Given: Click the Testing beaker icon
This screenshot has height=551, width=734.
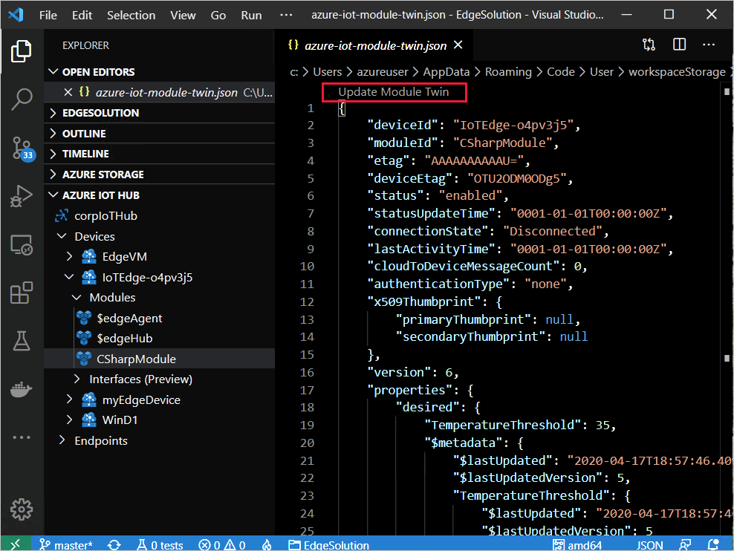Looking at the screenshot, I should coord(21,341).
